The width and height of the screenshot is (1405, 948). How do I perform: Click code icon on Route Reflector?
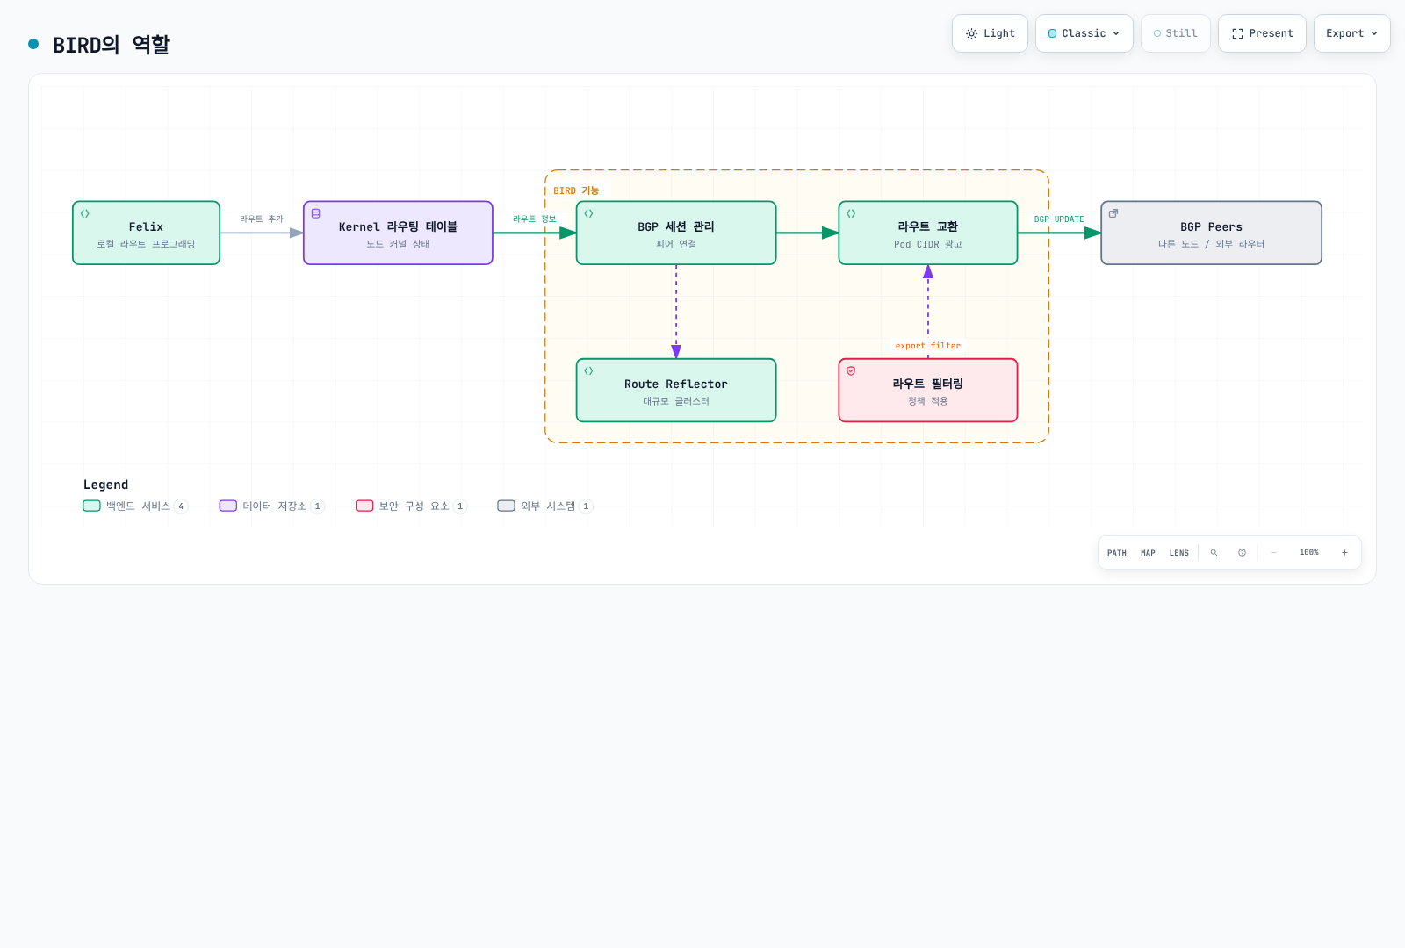tap(589, 370)
